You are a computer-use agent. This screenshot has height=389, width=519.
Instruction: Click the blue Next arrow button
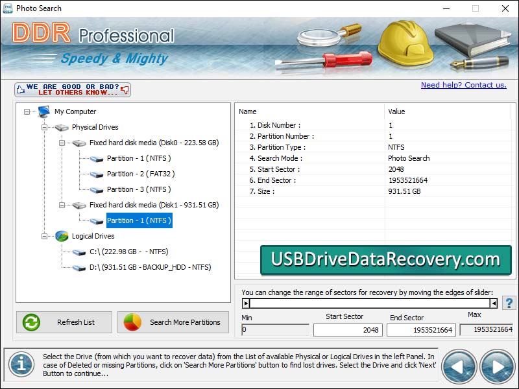(x=497, y=368)
